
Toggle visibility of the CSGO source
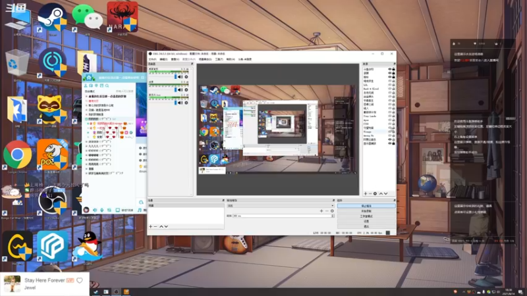tap(390, 124)
